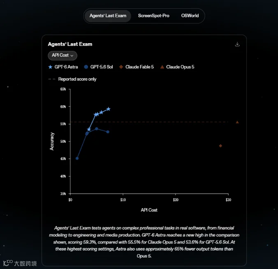Screen dimensions: 278x269
Task: Select the peak GPT-5.6 Sol circle point
Action: (97, 129)
